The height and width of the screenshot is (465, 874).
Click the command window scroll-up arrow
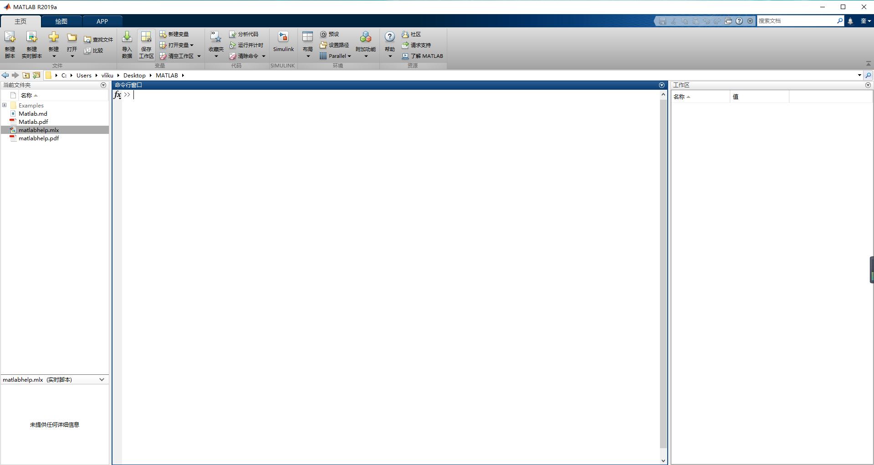pos(663,94)
